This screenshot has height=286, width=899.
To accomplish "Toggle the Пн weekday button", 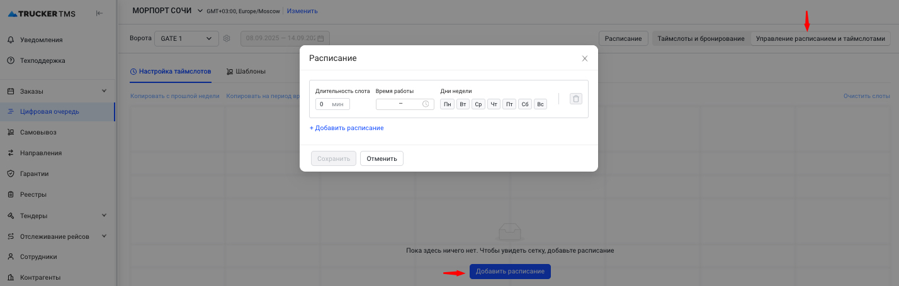I will 447,104.
